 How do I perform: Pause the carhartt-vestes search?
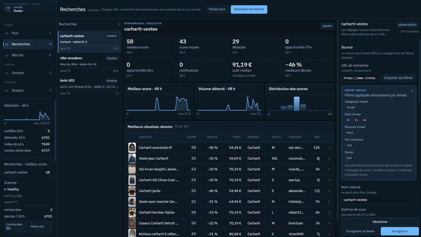[x=327, y=26]
